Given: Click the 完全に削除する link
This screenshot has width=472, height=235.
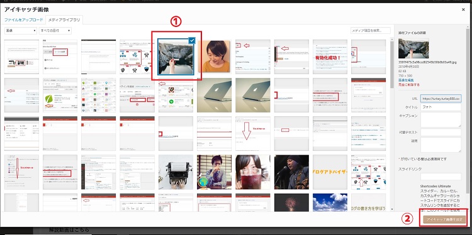Looking at the screenshot, I should [x=409, y=85].
